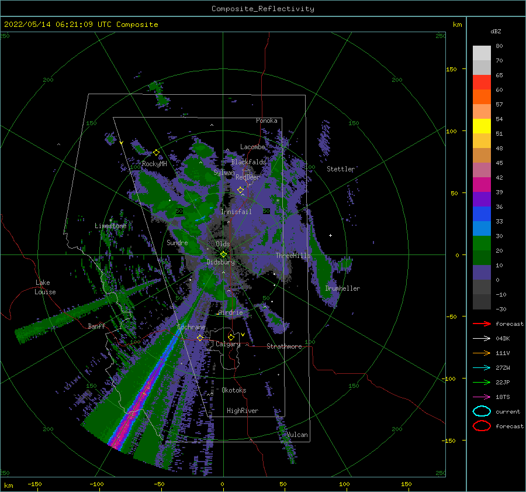Pick the topmost light gray swatch near 80
The image size is (526, 492).
pos(482,53)
